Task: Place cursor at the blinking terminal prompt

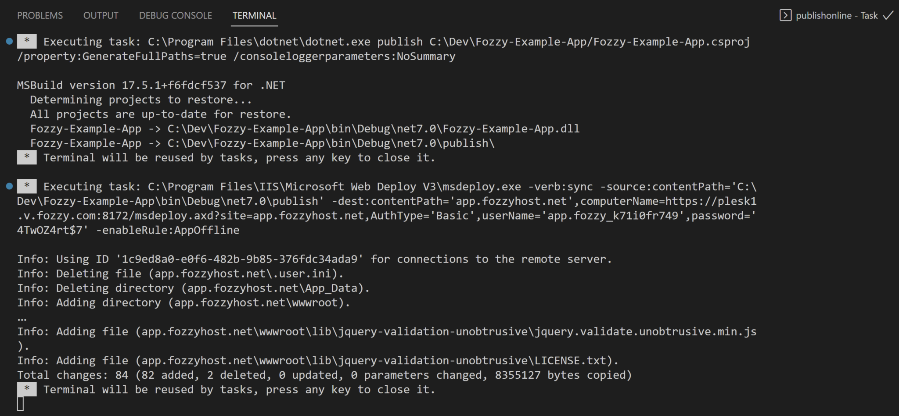Action: (x=21, y=402)
